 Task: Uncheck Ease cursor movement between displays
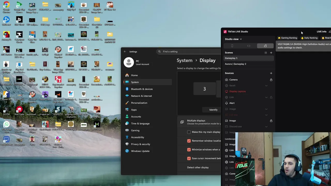pos(189,158)
